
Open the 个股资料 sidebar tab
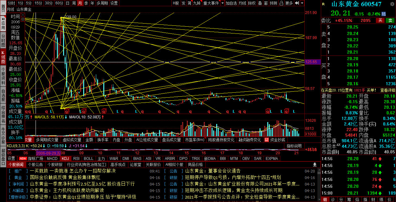[x=3, y=75]
